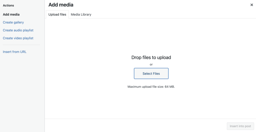256x132 pixels.
Task: Choose Create video playlist
Action: 18,38
